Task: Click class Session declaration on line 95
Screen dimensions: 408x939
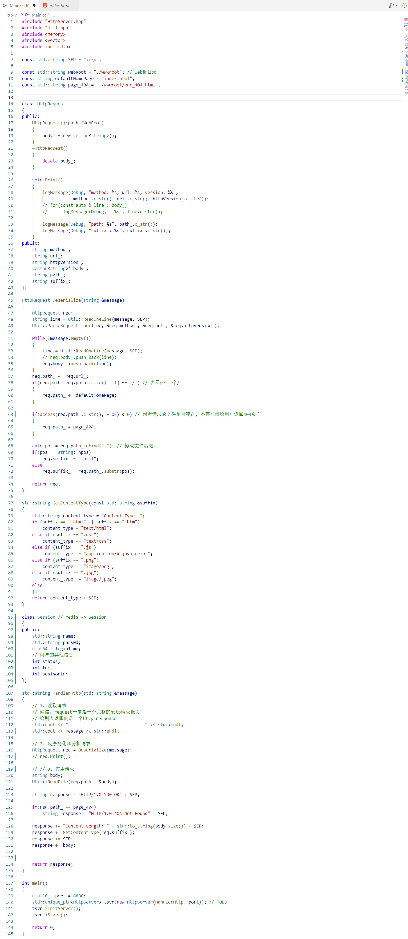Action: click(39, 617)
